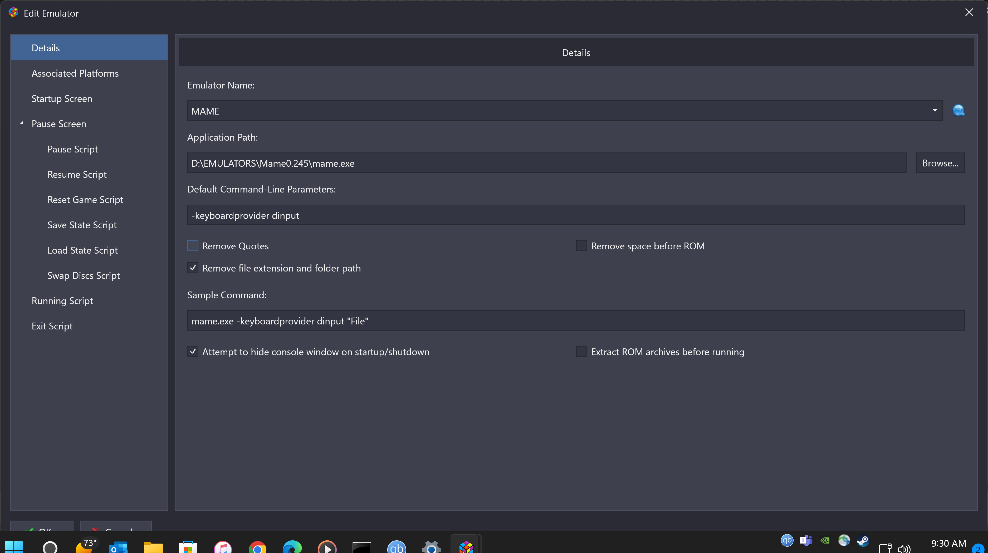Open the Pause Script page
This screenshot has height=553, width=988.
coord(72,149)
